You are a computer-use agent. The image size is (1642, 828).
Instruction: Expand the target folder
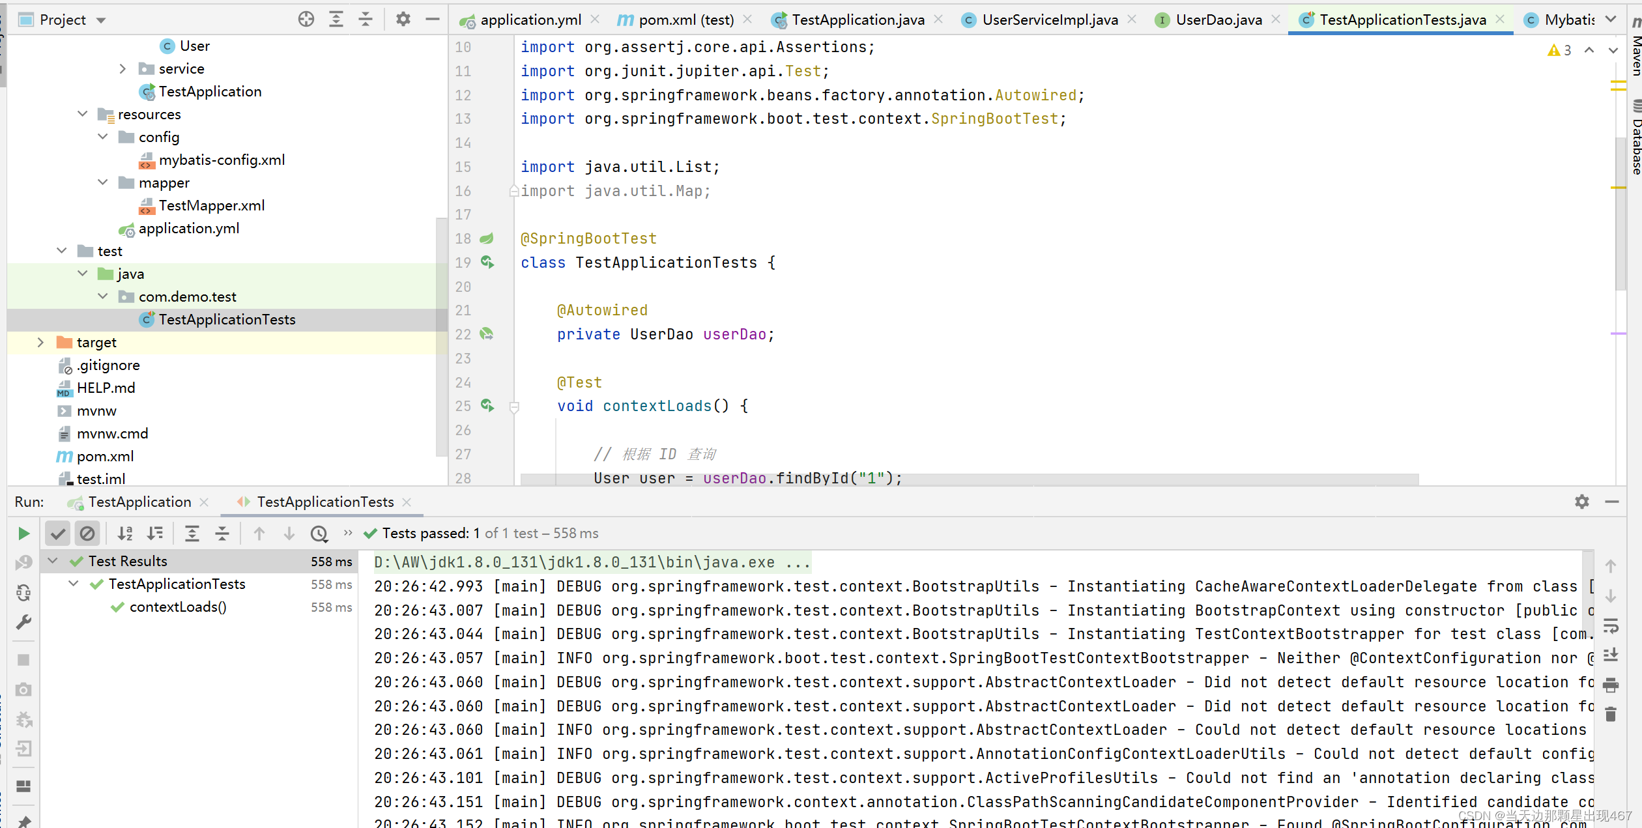click(x=40, y=343)
